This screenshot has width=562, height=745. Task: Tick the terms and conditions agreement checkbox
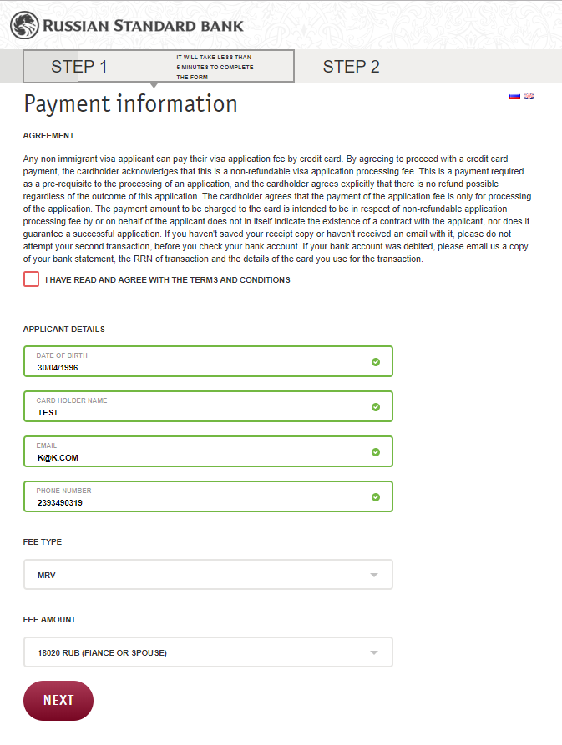pos(32,279)
